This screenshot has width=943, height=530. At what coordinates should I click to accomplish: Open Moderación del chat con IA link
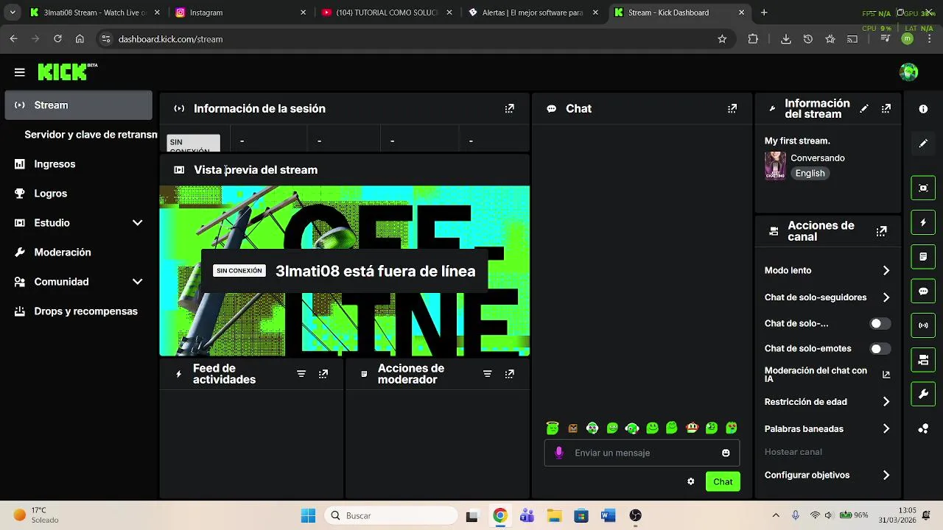tap(827, 375)
